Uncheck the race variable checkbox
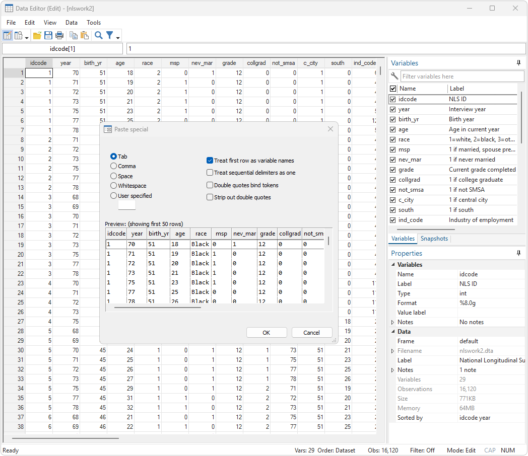Viewport: 528px width, 456px height. [392, 139]
